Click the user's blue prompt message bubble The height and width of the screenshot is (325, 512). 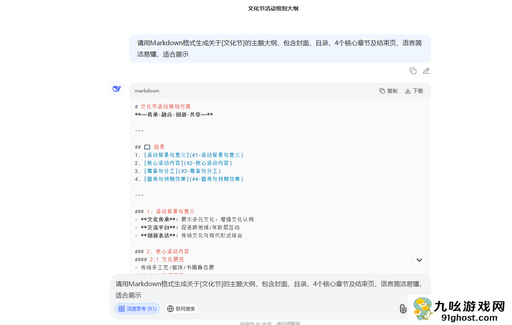pyautogui.click(x=280, y=48)
